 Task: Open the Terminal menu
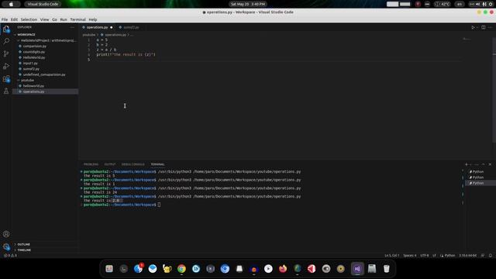(x=77, y=19)
